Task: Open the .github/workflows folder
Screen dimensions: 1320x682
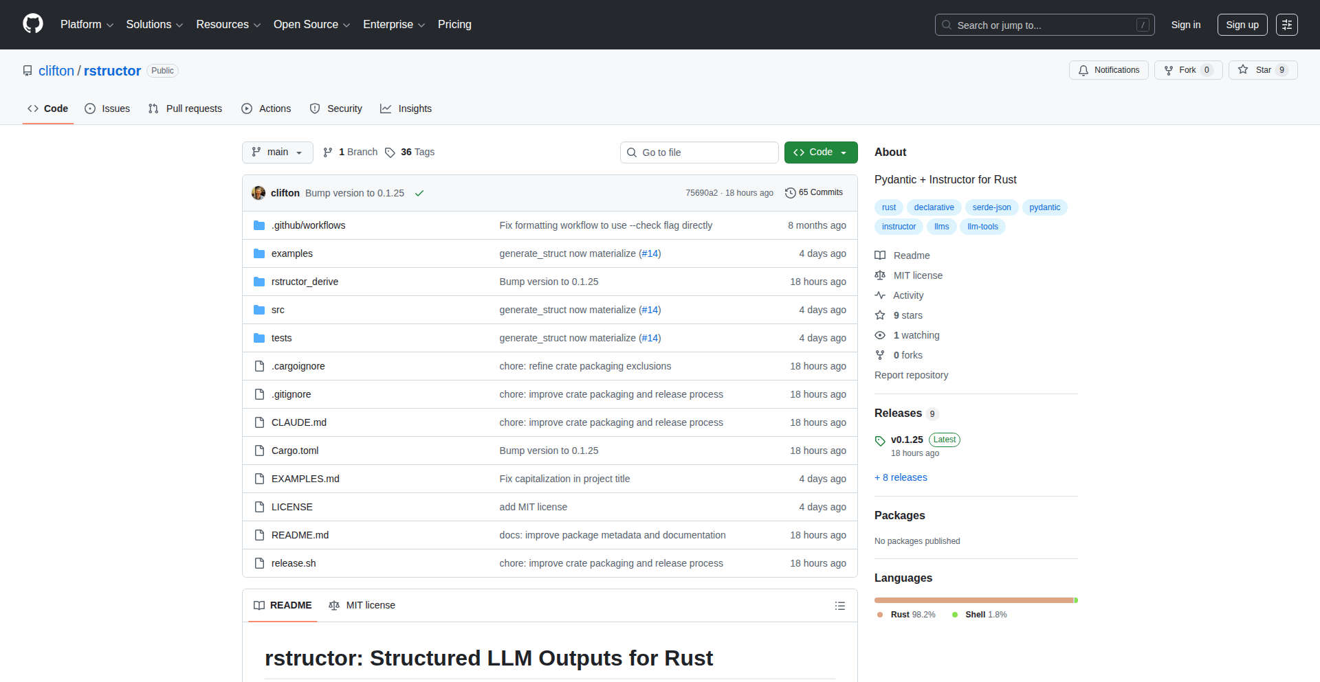Action: pos(308,225)
